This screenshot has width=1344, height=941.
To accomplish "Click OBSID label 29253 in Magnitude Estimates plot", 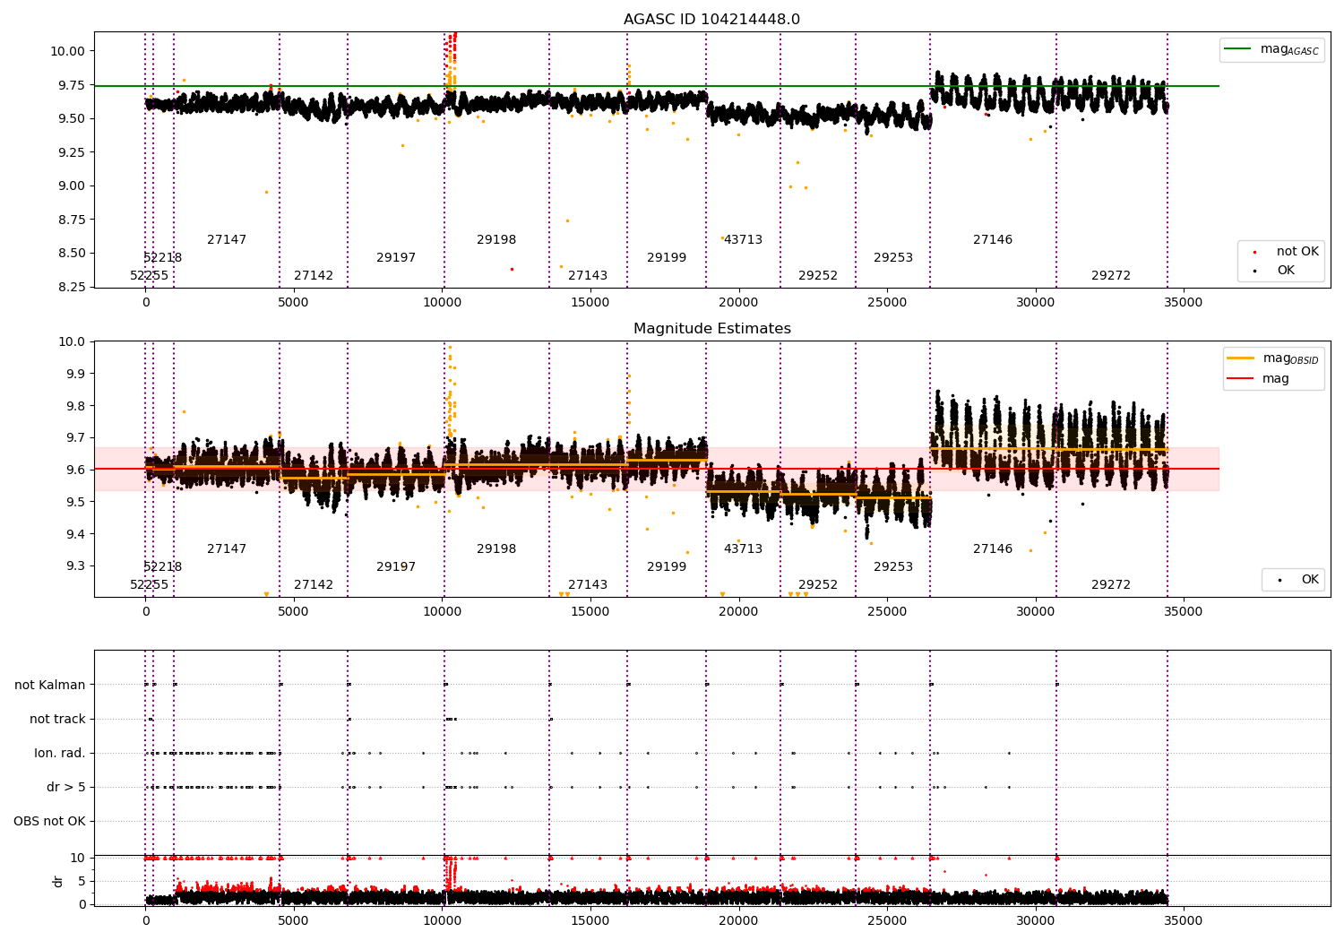I will pos(893,567).
